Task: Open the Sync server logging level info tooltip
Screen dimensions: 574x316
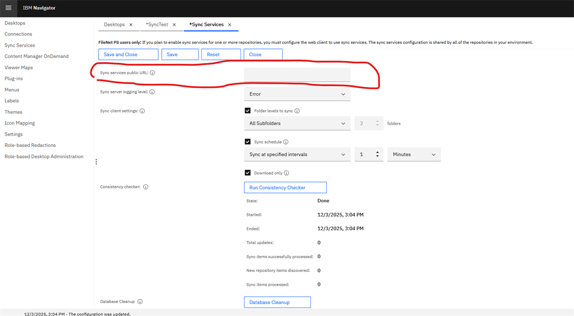Action: [153, 91]
